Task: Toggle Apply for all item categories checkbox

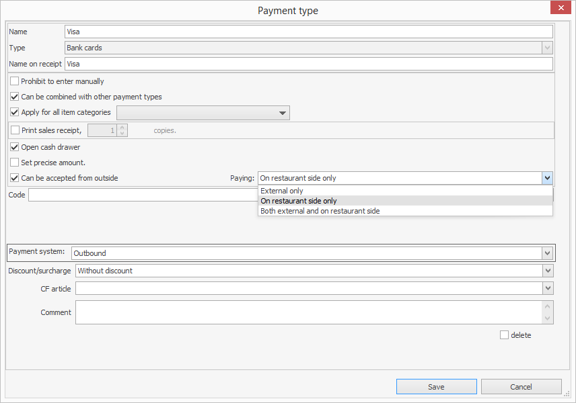Action: point(15,112)
